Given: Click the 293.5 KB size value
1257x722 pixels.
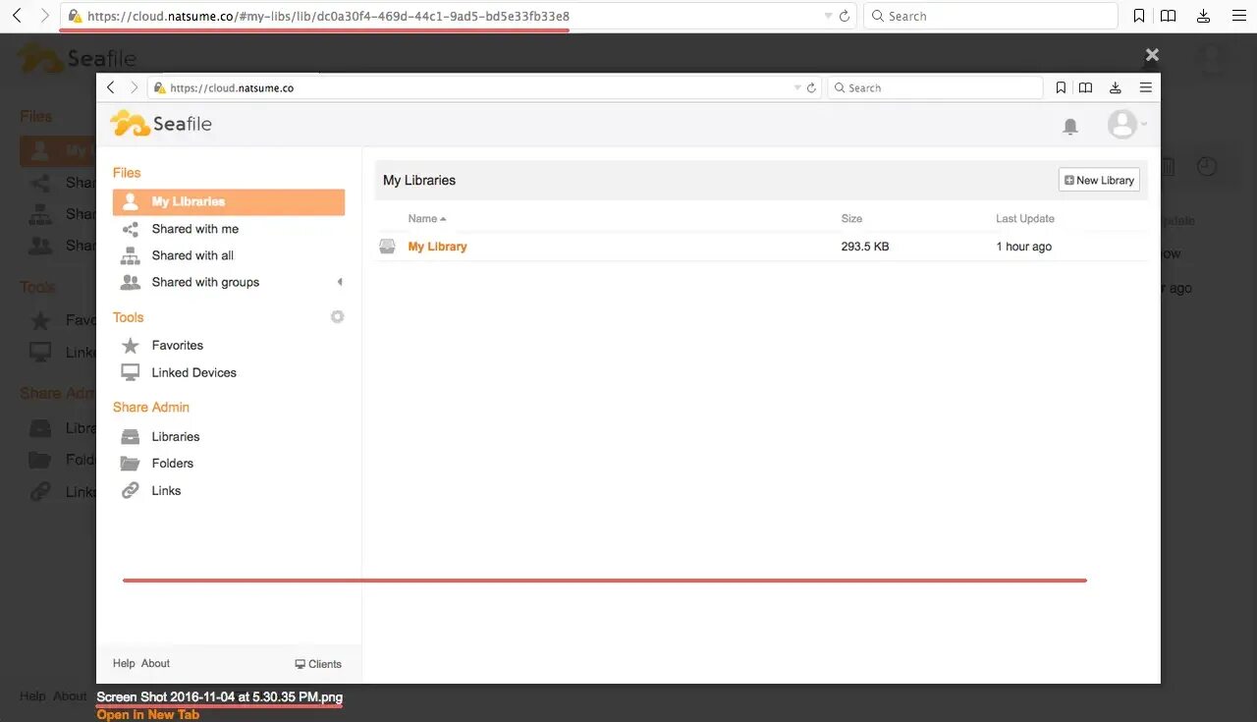Looking at the screenshot, I should 865,247.
